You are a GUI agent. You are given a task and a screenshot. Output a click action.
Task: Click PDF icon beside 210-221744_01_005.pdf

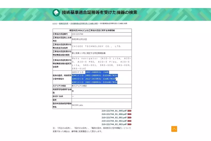129,111
